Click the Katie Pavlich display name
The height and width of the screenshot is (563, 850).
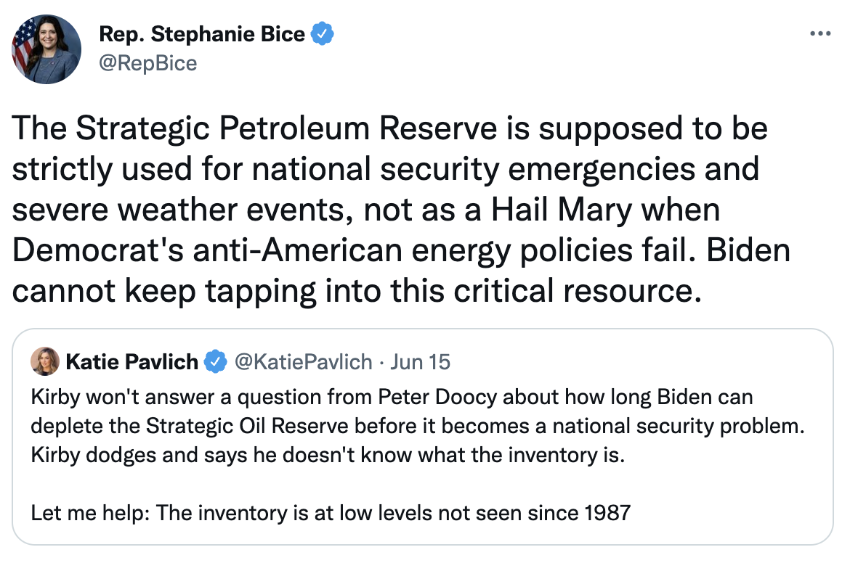click(131, 361)
